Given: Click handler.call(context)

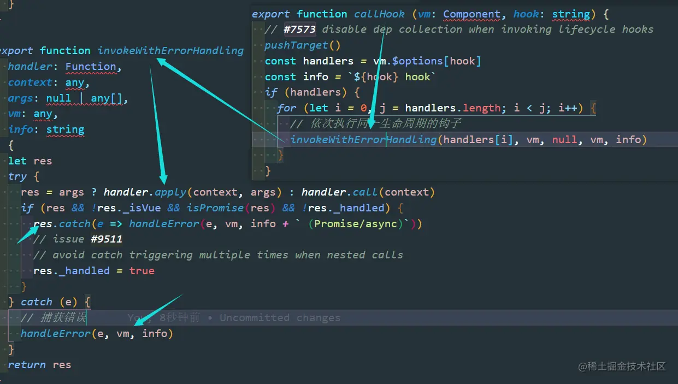Looking at the screenshot, I should 368,192.
